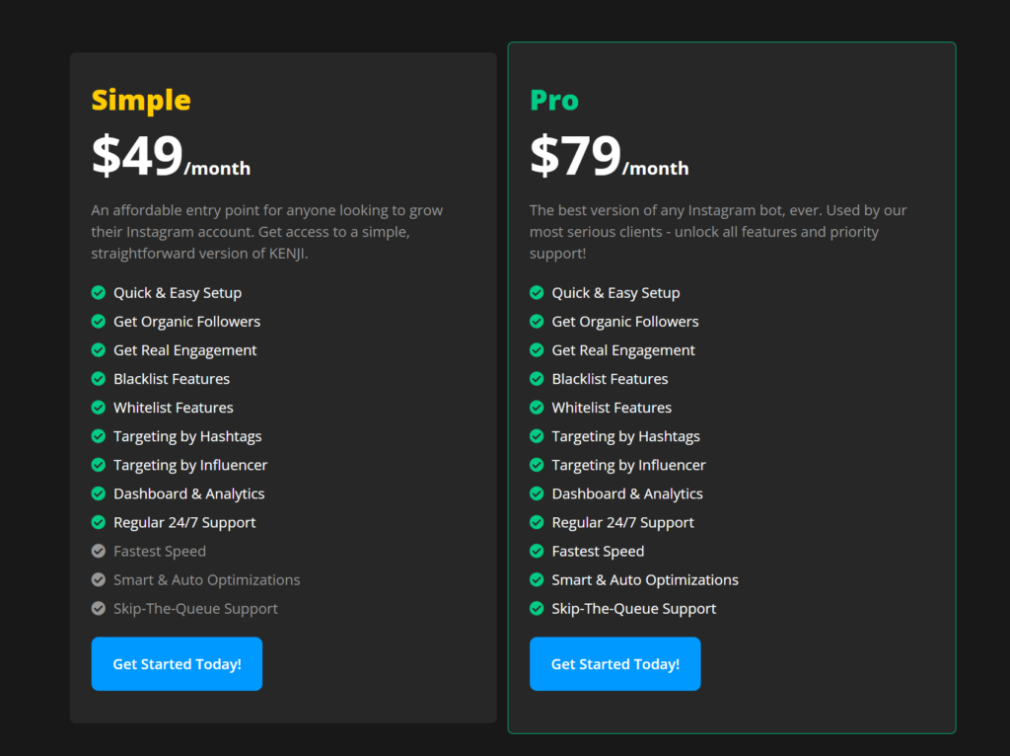
Task: Click green check beside Simple Targeting by Hashtags
Action: coord(99,436)
